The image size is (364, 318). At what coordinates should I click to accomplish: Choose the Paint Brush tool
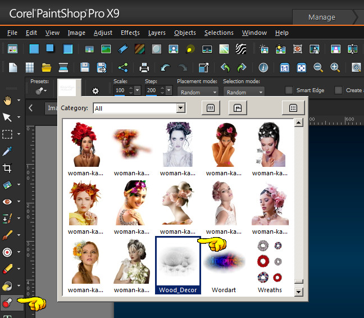pyautogui.click(x=7, y=235)
